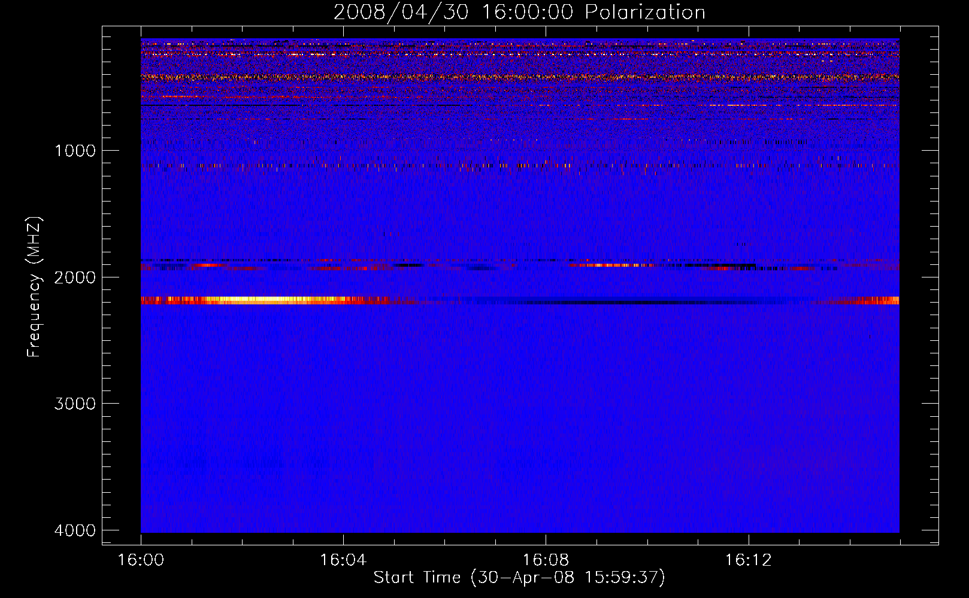This screenshot has height=598, width=969.
Task: Click the 16:00 time tick label
Action: click(x=141, y=560)
